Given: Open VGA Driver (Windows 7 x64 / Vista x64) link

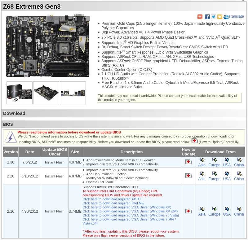Looking at the screenshot, I should click(x=129, y=221).
